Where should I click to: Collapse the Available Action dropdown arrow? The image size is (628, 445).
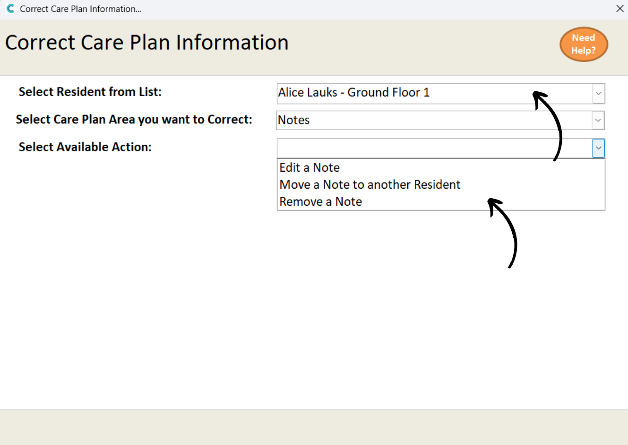[598, 148]
